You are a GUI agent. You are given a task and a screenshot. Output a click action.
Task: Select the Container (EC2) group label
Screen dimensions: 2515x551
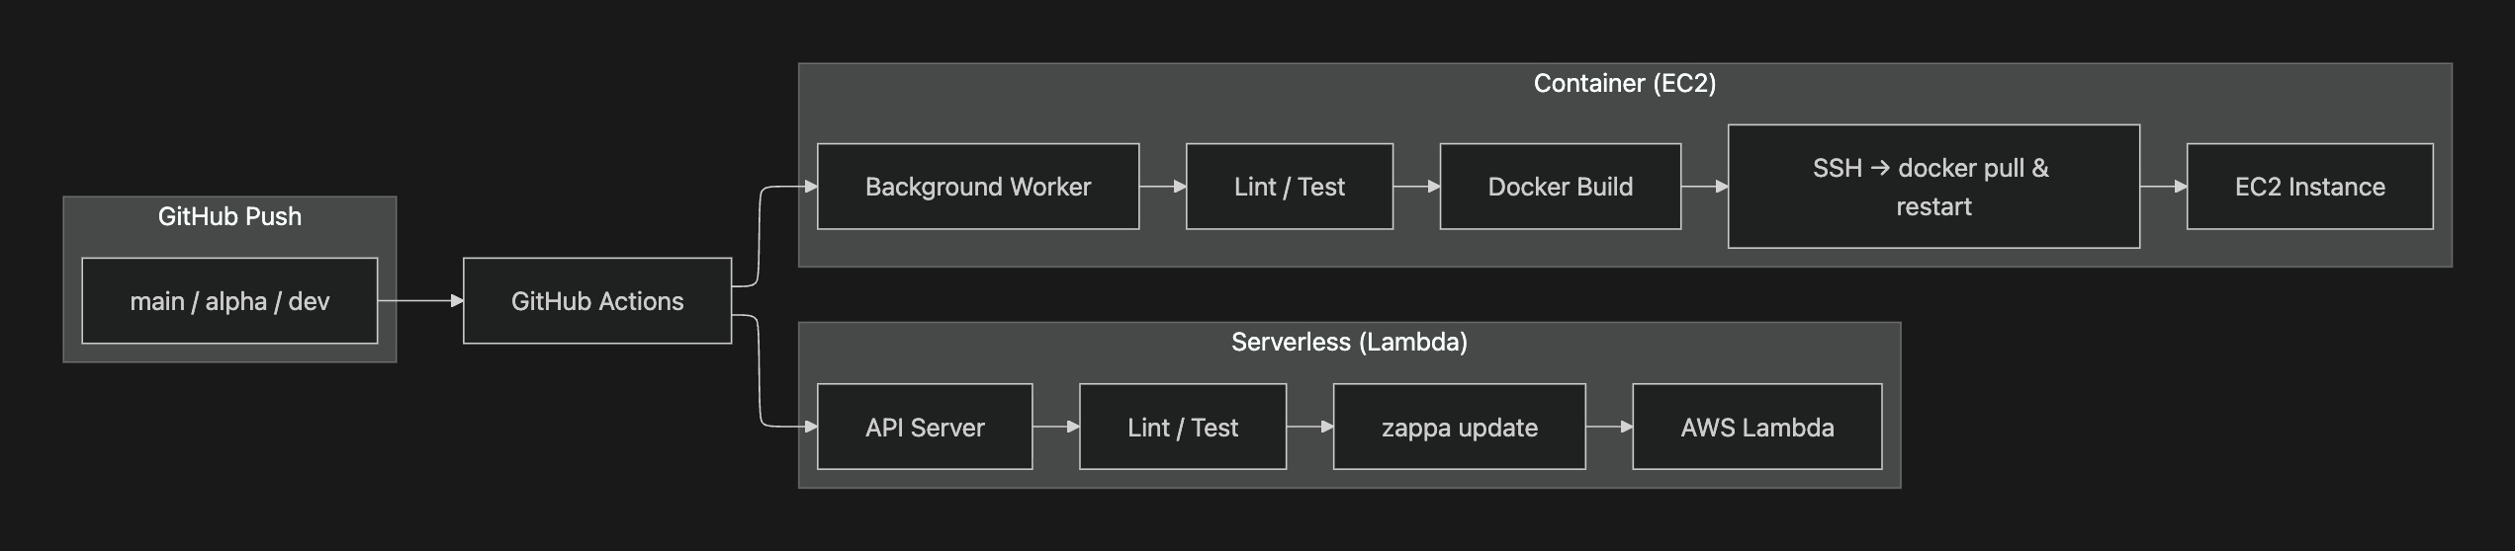click(1624, 83)
